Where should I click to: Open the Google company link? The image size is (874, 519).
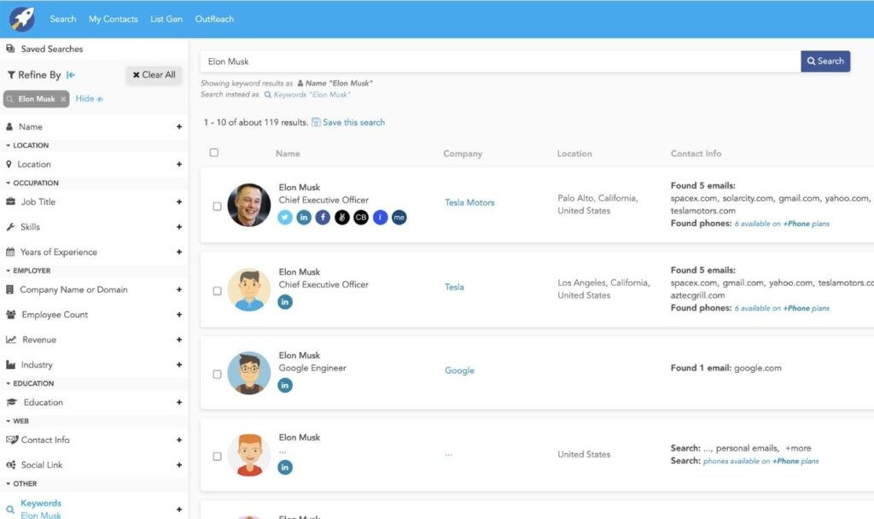pyautogui.click(x=459, y=370)
